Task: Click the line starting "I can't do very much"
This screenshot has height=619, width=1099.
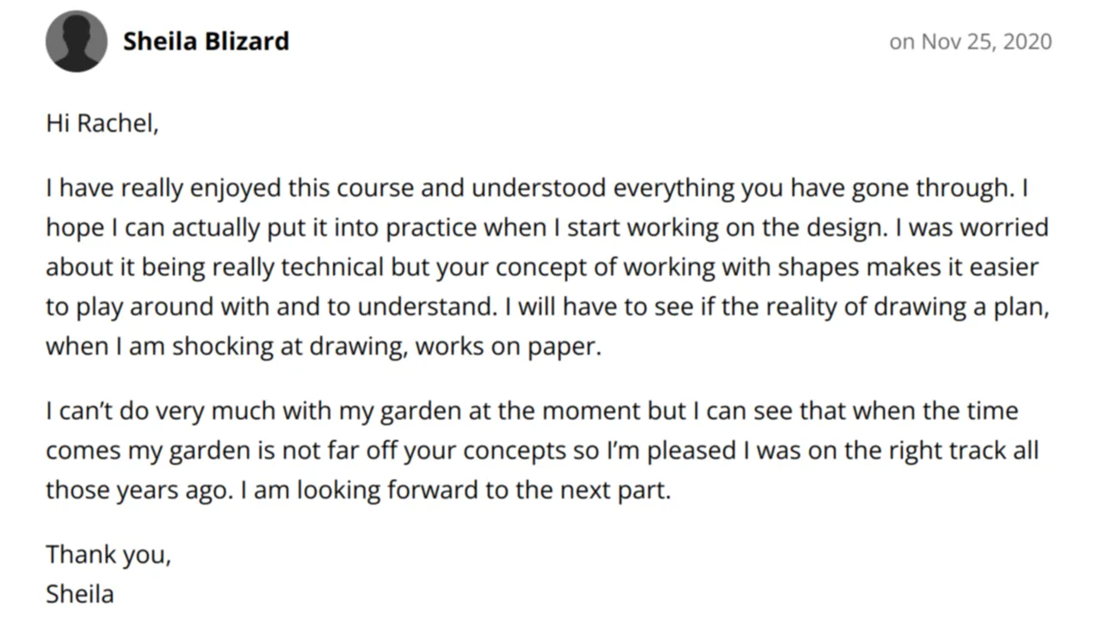Action: pos(532,411)
